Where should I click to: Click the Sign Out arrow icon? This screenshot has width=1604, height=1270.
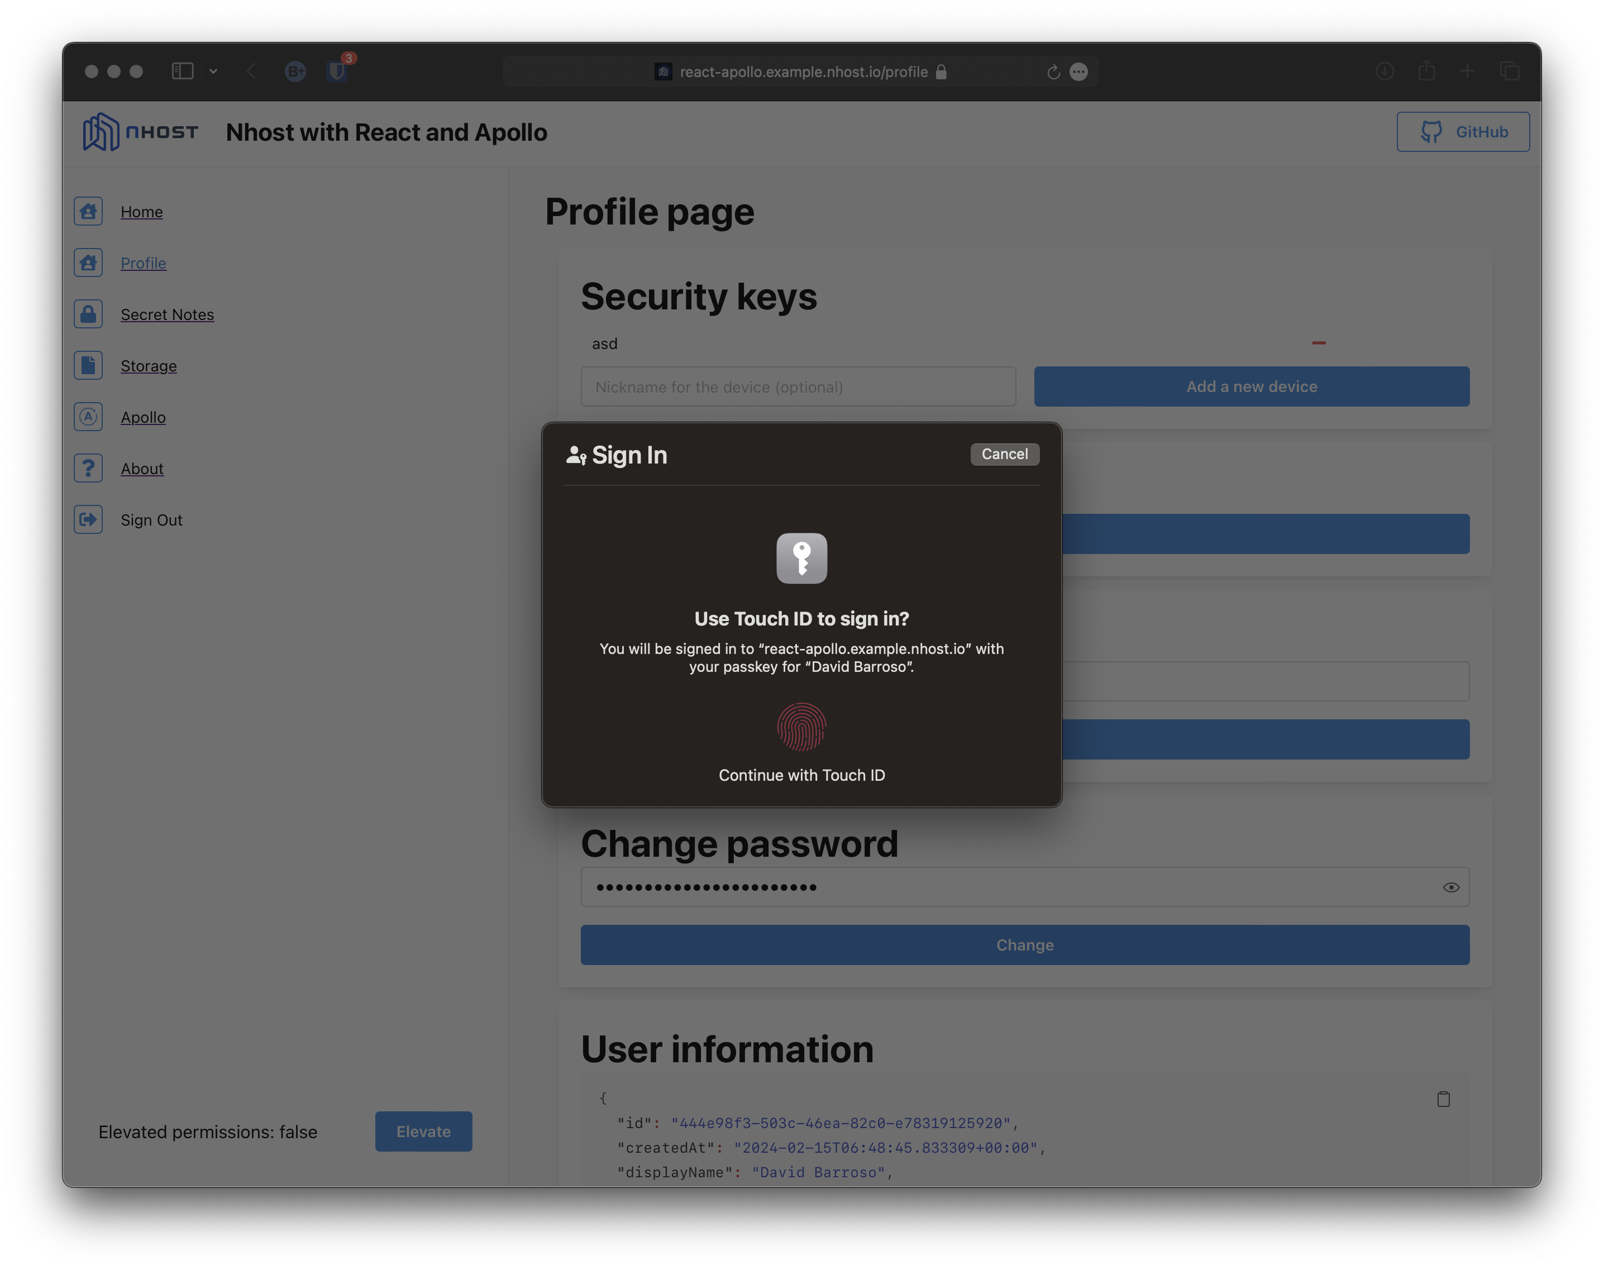tap(88, 520)
